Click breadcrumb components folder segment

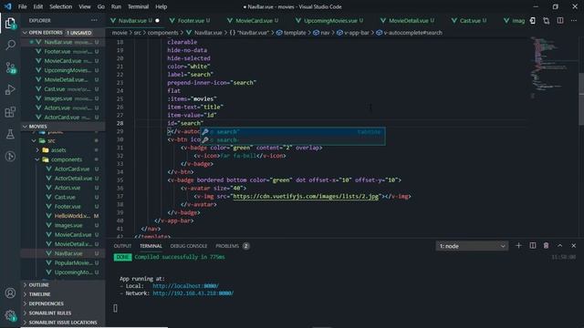162,33
